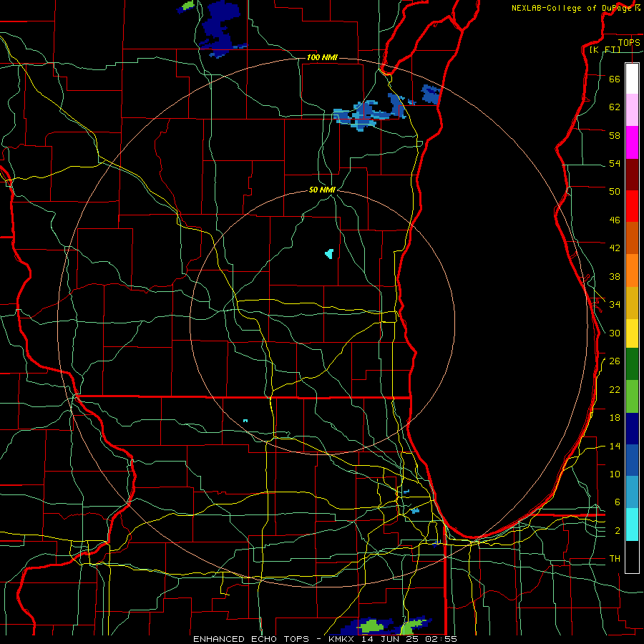Click the green echo at the bottom edge
This screenshot has width=644, height=644.
[372, 627]
